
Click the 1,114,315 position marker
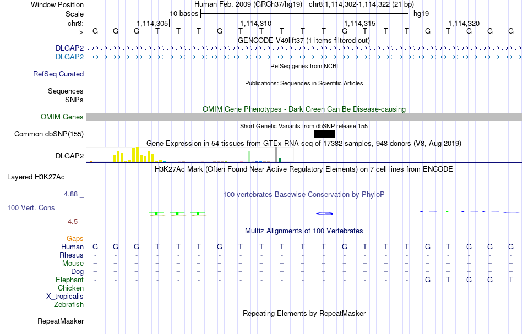click(361, 23)
